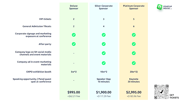Viewport: 182px width, 102px height.
Task: Select the Deluxe Sponsor column header
Action: [x=74, y=7]
